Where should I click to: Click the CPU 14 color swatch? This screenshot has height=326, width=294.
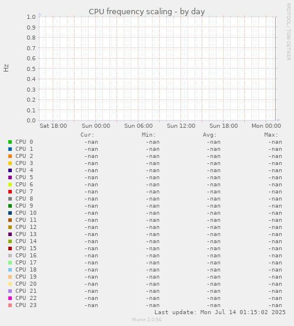10,241
